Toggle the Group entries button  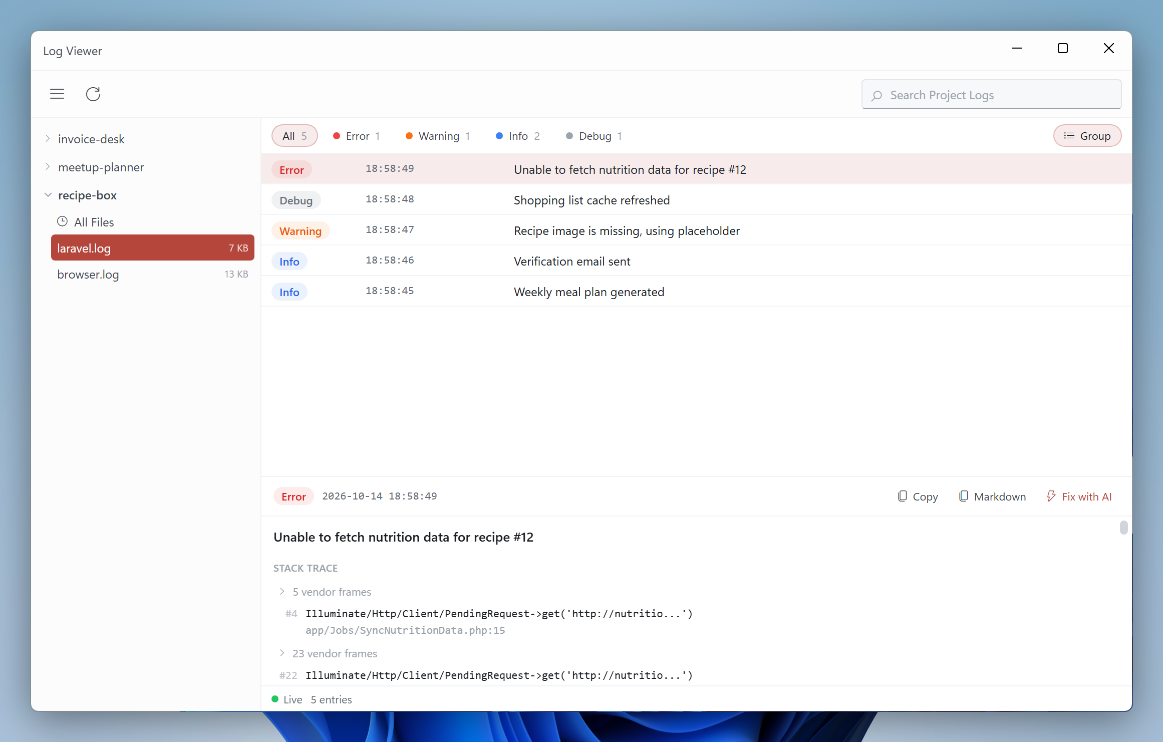tap(1087, 136)
